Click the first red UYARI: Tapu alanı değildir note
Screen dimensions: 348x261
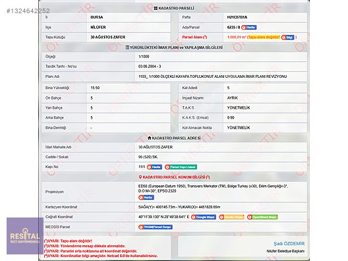[68, 241]
